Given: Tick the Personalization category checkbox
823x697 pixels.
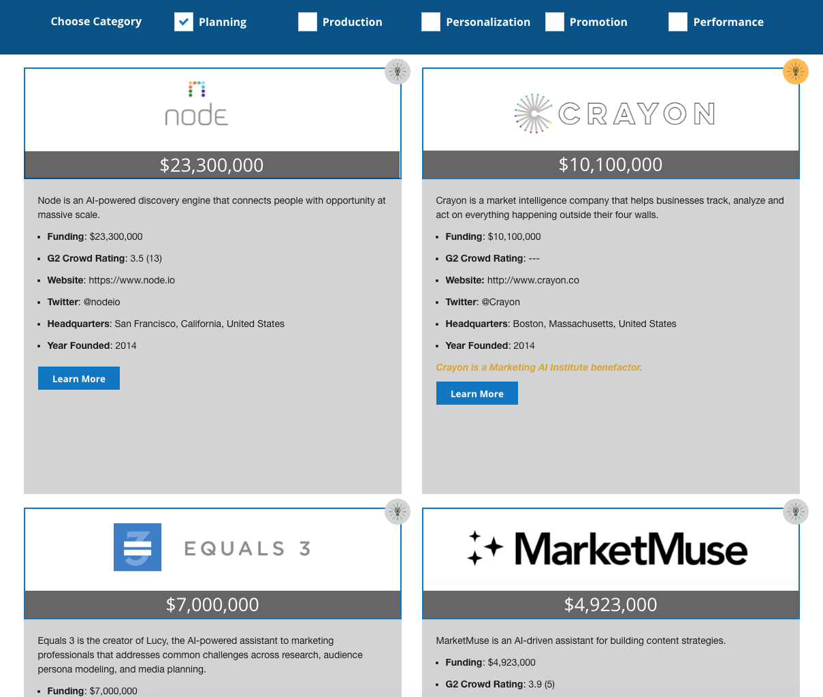Looking at the screenshot, I should tap(431, 22).
